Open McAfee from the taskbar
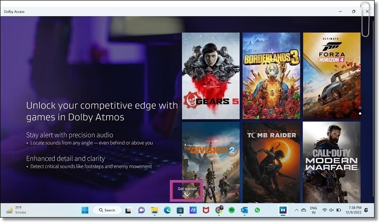Viewport: 380px width, 223px height. coord(206,210)
